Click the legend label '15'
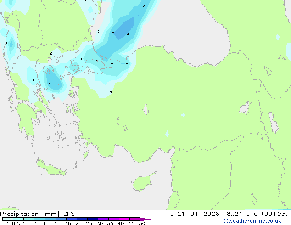Viewport: 291px width, 225px height. pos(68,223)
